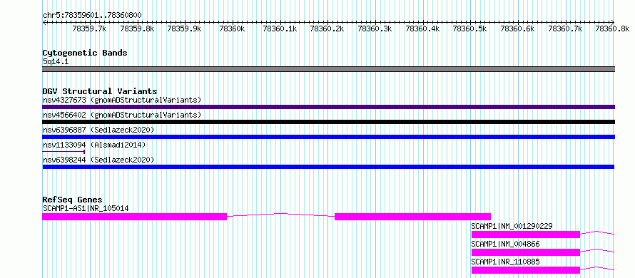The image size is (635, 278).
Task: Select the SCAMP1 NR_110885 exon bar
Action: (526, 270)
